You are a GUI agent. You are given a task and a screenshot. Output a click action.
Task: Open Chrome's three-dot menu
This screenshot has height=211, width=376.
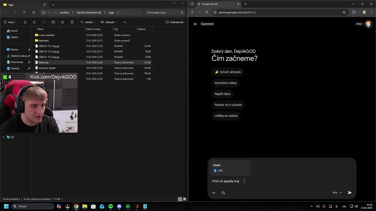click(x=372, y=12)
